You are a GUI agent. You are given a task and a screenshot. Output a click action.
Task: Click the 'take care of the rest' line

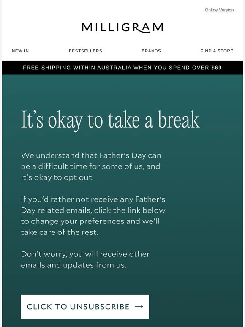point(60,232)
